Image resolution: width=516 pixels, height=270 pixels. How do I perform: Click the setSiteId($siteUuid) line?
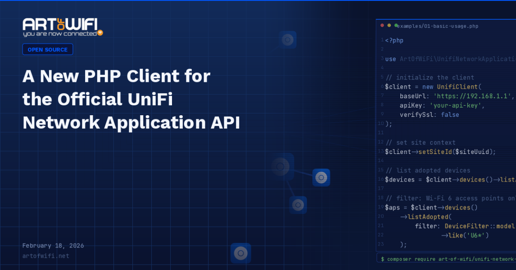440,152
